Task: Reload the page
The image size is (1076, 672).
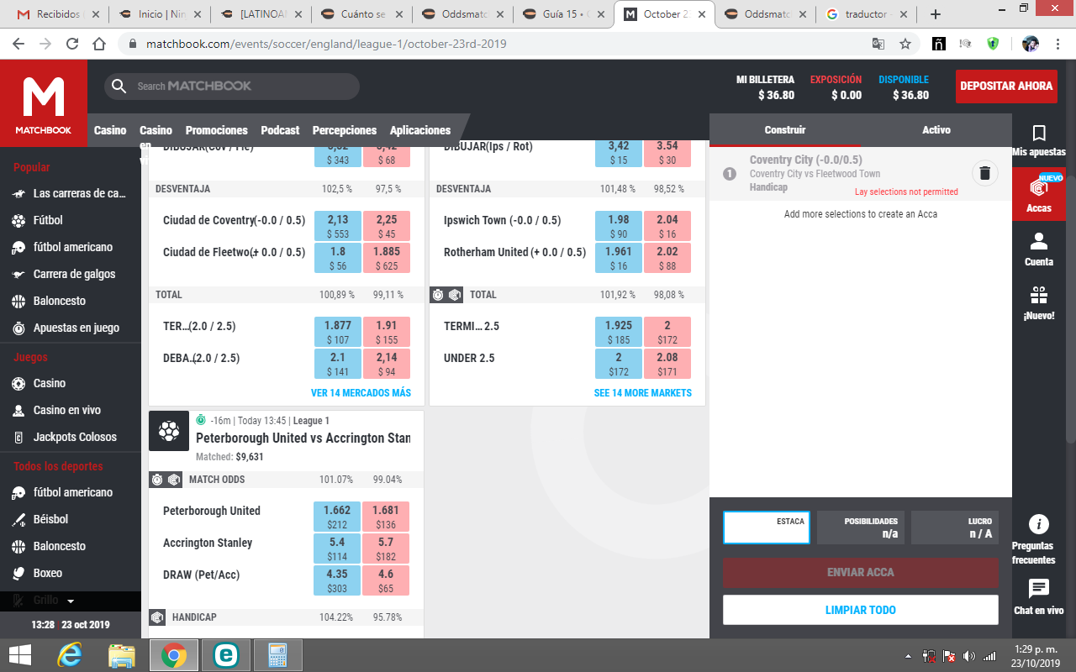Action: coord(72,44)
